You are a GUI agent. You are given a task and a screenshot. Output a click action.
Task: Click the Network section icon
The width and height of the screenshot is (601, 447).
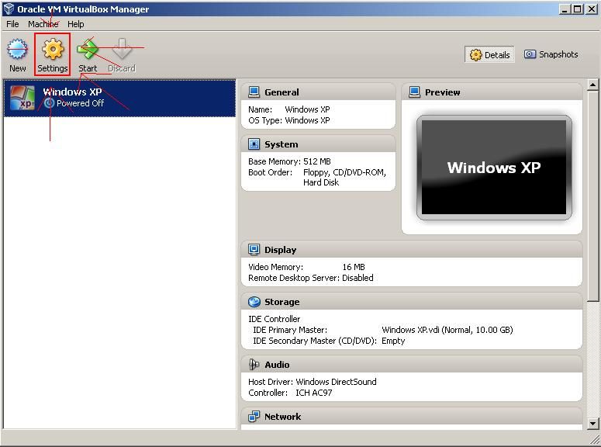click(x=254, y=416)
